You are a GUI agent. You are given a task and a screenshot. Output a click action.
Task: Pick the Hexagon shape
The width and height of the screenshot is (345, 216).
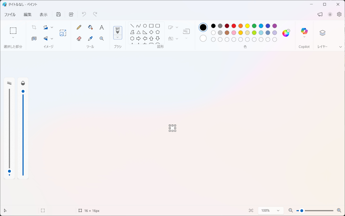[x=132, y=38]
